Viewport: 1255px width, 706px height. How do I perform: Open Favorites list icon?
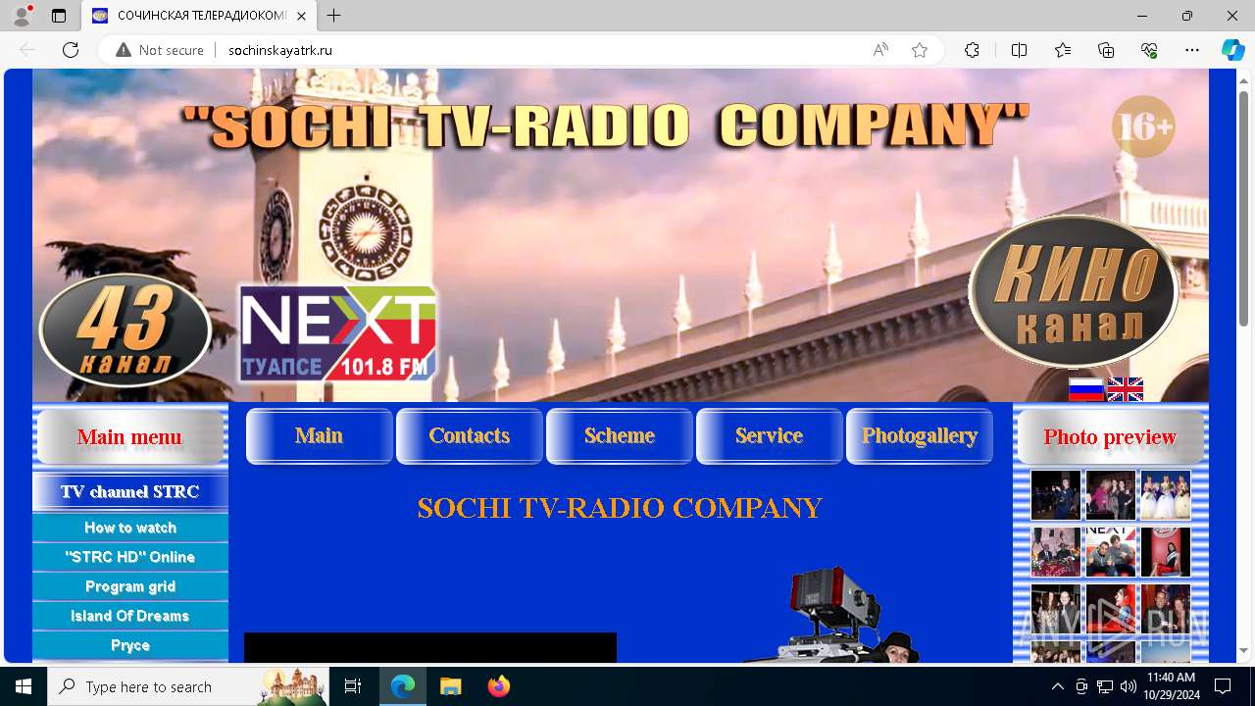click(1063, 50)
